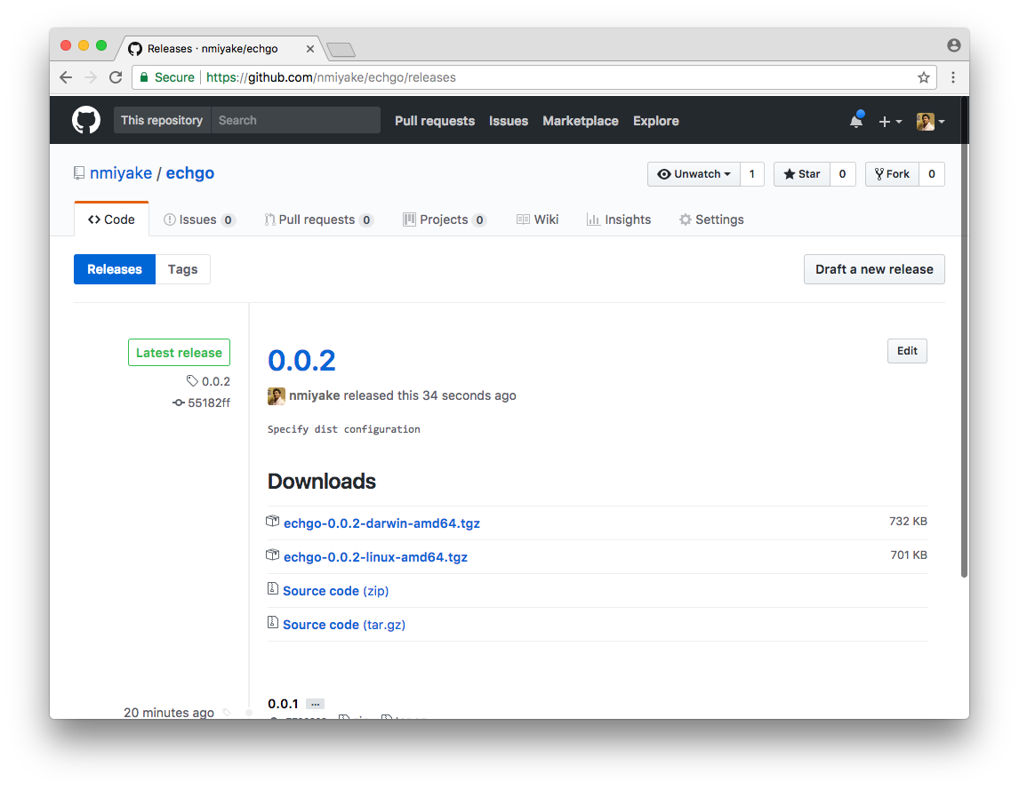Select the Tags view

(x=182, y=269)
